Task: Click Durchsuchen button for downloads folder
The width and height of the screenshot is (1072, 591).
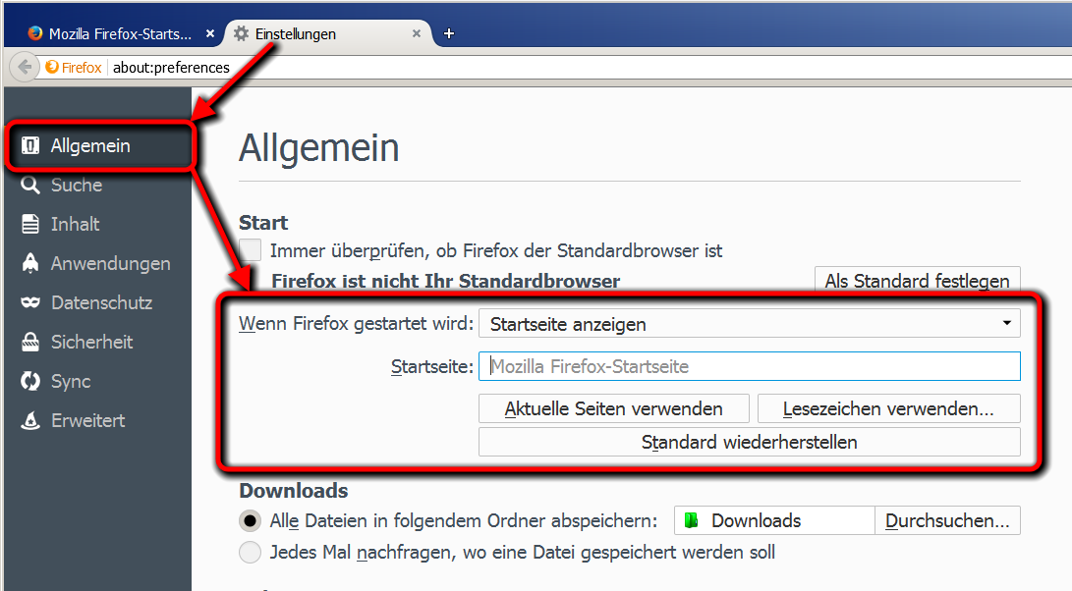Action: point(947,520)
